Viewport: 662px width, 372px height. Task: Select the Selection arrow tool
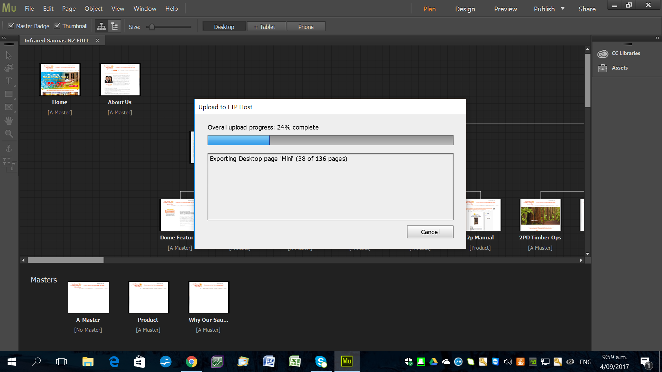pyautogui.click(x=9, y=55)
